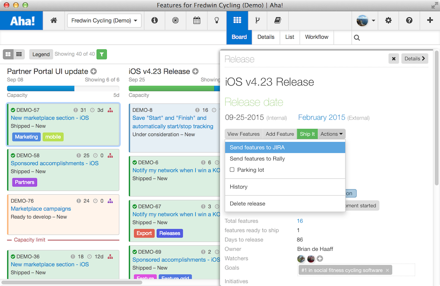Click the hierarchy icon on DEMO-57

coord(110,110)
